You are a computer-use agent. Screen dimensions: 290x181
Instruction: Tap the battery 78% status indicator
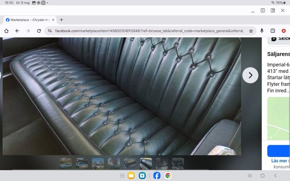[x=280, y=2]
